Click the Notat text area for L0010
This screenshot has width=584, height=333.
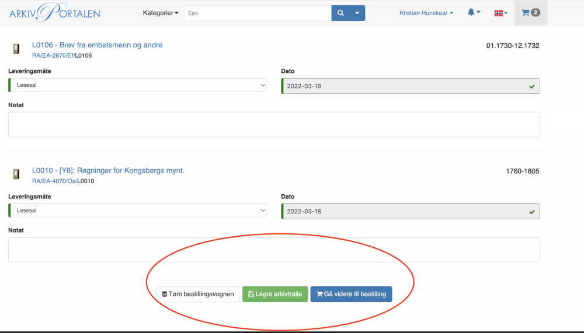point(274,250)
